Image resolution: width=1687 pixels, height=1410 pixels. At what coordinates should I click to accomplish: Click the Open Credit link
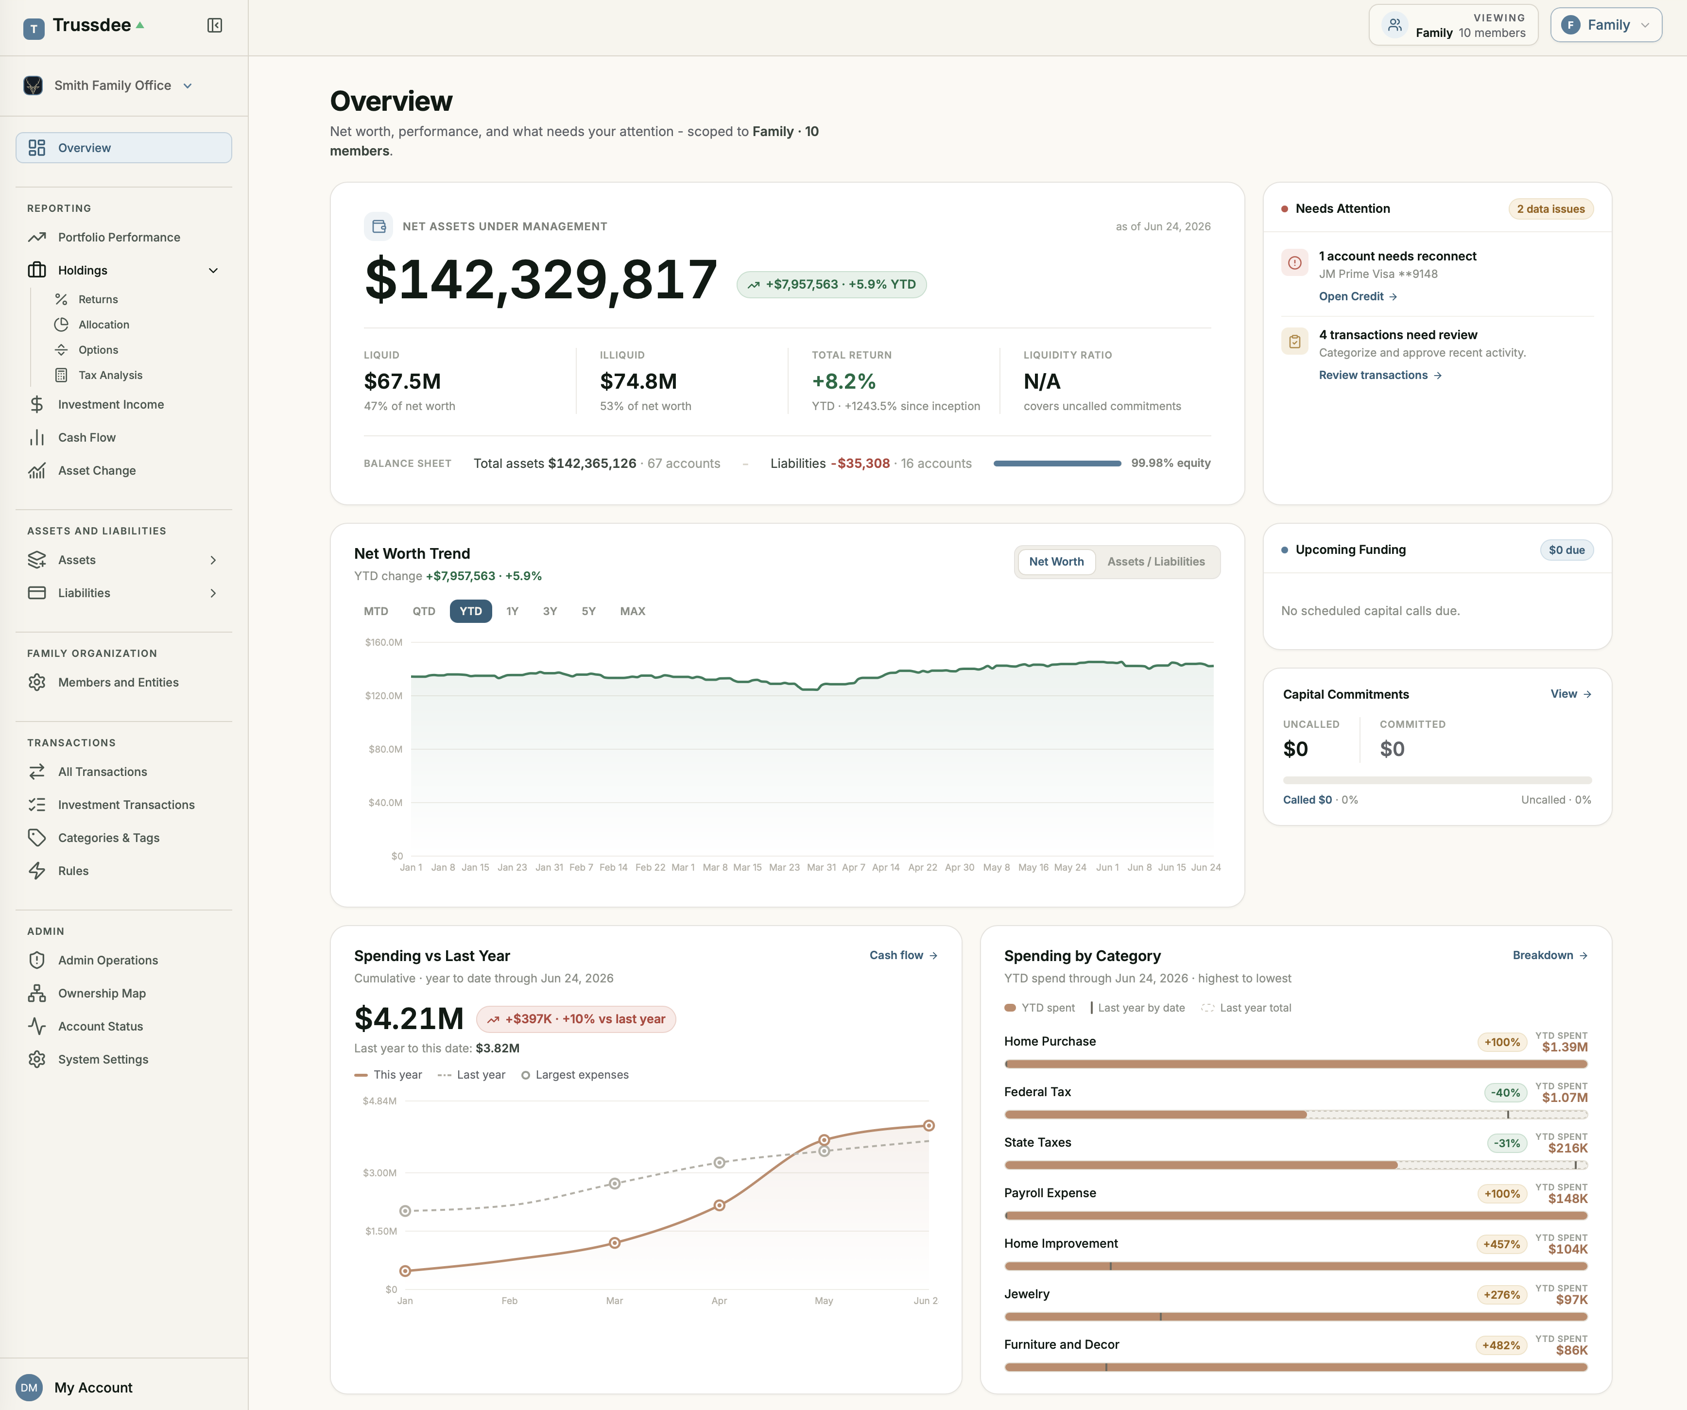coord(1358,296)
